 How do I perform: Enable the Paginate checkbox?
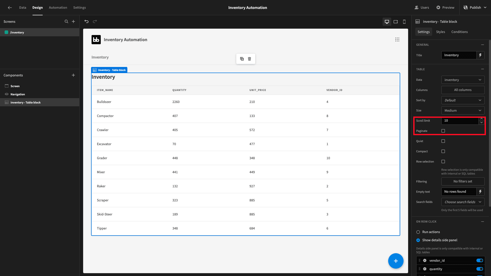coord(443,131)
